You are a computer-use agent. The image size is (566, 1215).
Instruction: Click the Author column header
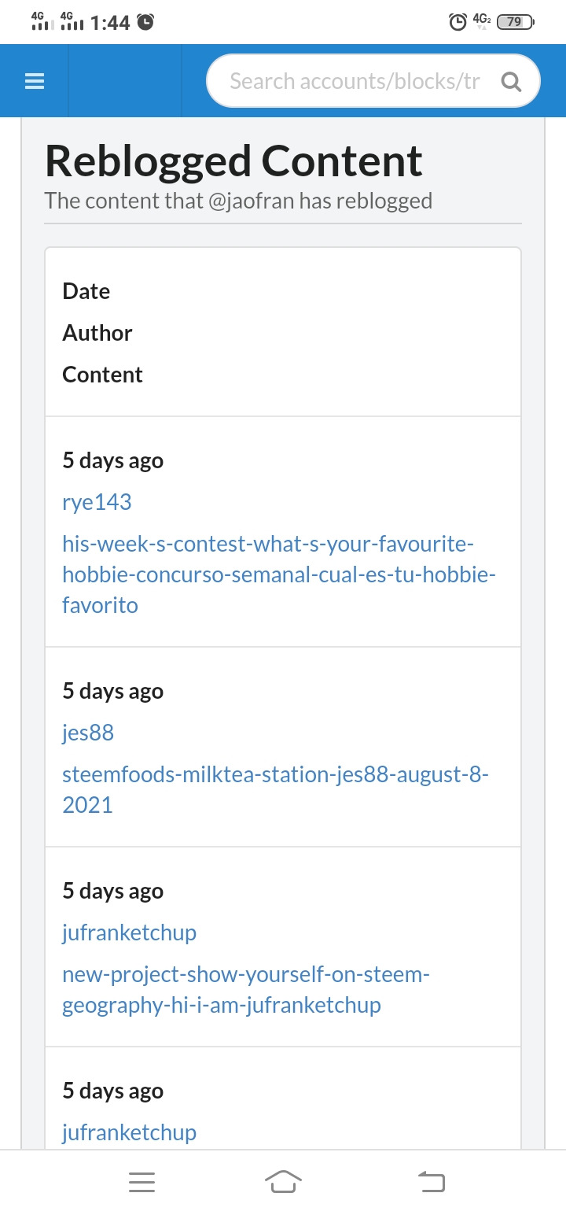(97, 333)
